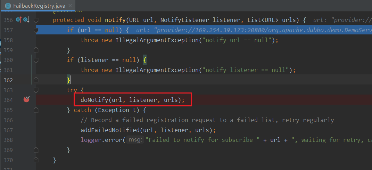Click fold end marker at line 370

point(36,160)
